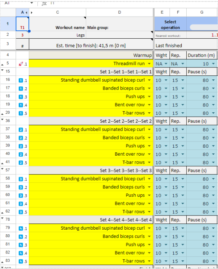Select column D header

[119, 12]
